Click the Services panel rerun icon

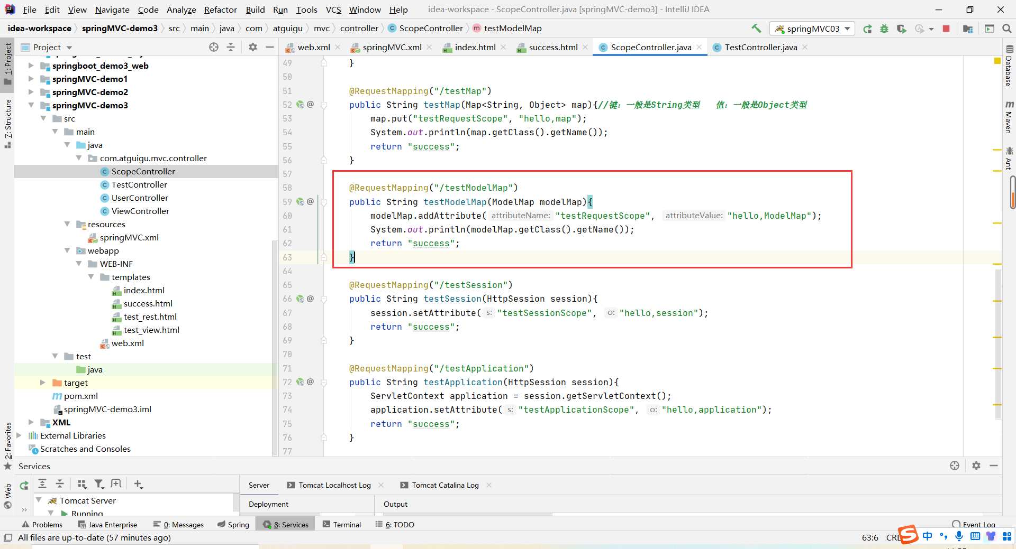coord(24,485)
